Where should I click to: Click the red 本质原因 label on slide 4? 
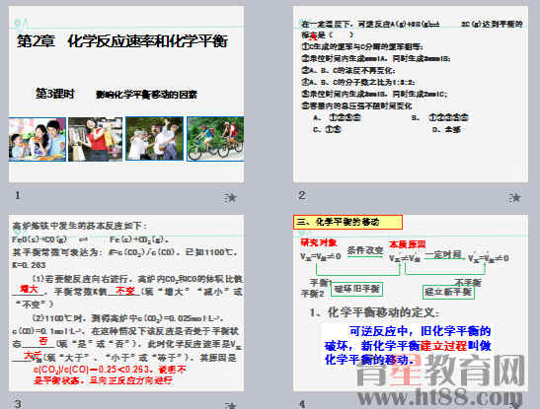coord(408,244)
